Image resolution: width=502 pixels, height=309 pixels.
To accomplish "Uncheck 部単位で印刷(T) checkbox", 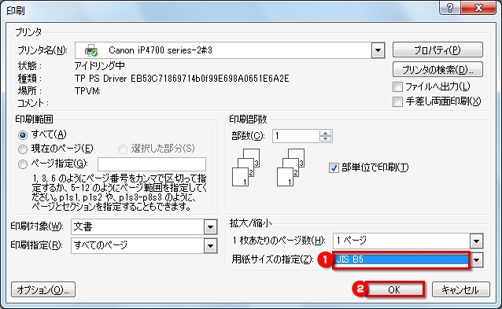I will pyautogui.click(x=334, y=167).
